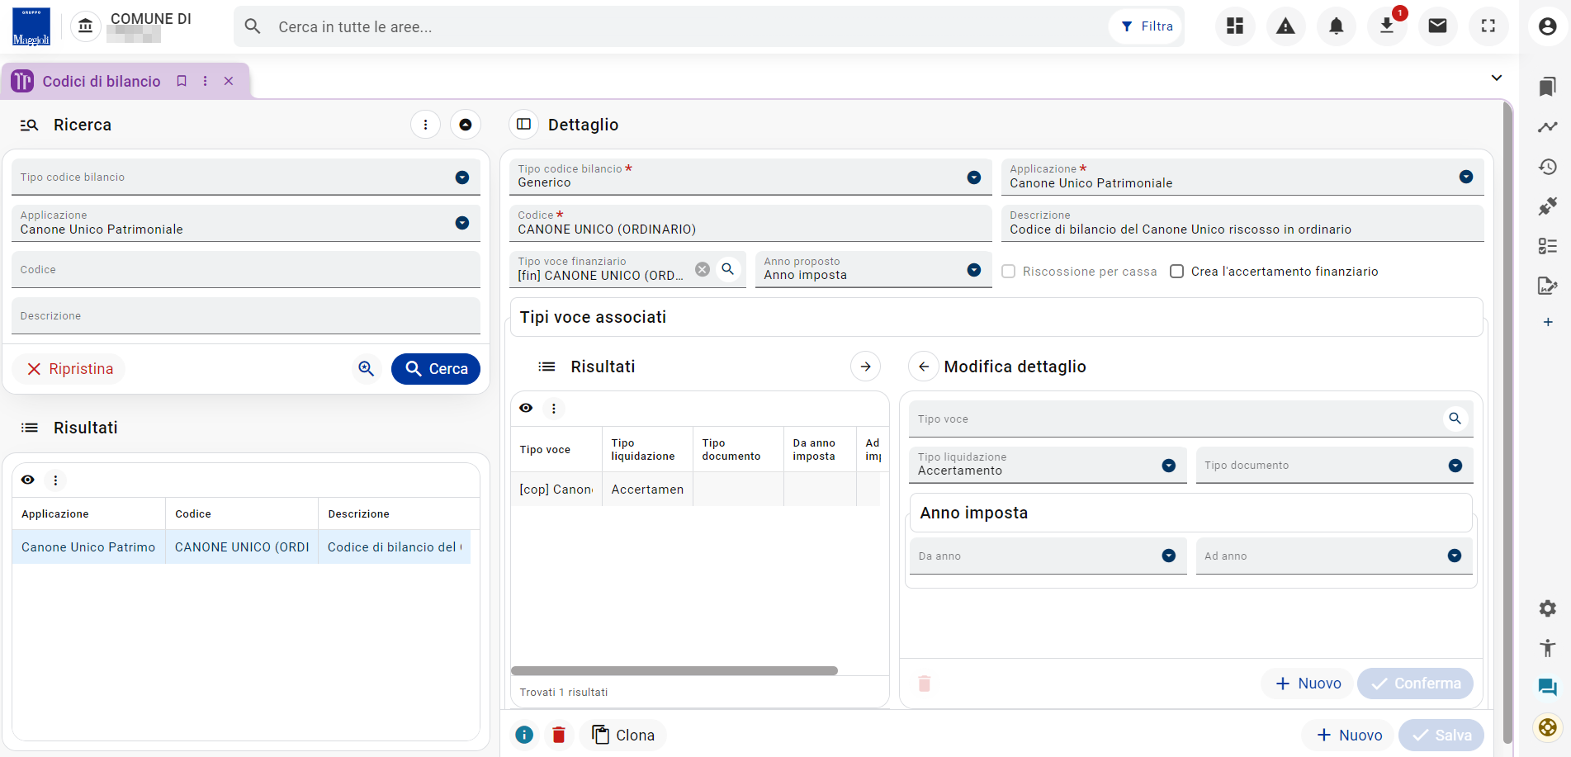The image size is (1571, 757).
Task: Open Da anno dropdown
Action: [x=1169, y=556]
